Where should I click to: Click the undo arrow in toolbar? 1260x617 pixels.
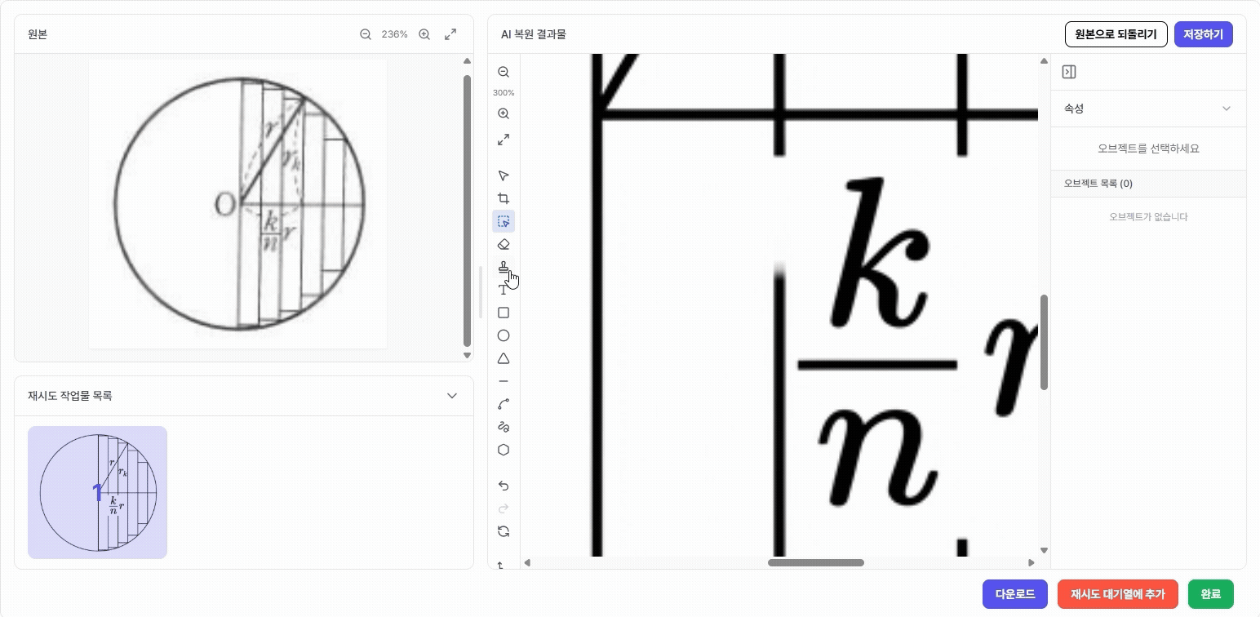(x=504, y=486)
